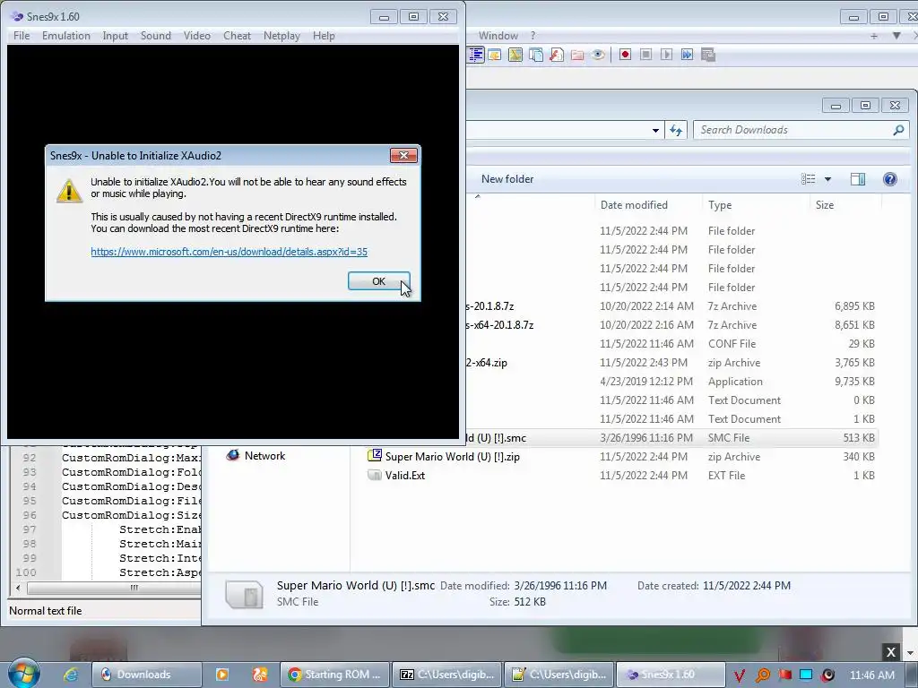Open Snes9x Help menu

[324, 36]
